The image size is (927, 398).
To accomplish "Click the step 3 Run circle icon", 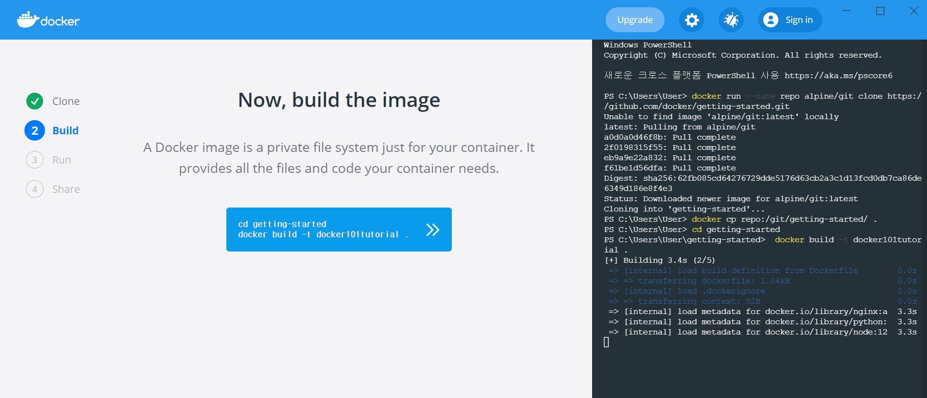I will click(x=35, y=160).
